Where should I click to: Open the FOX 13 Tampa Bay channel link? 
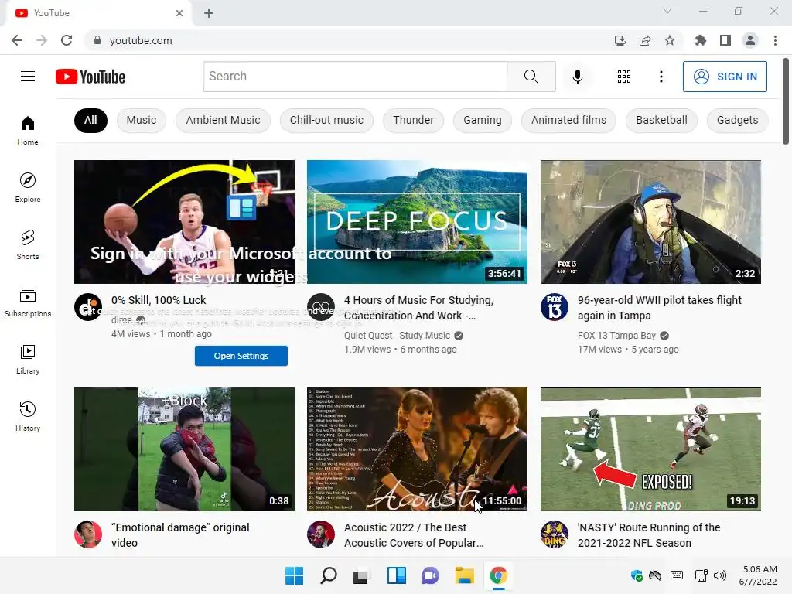[616, 336]
